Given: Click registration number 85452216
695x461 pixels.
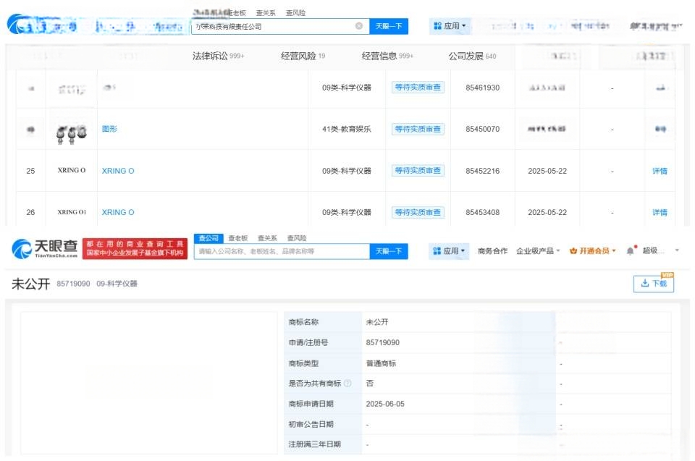Looking at the screenshot, I should coord(482,171).
